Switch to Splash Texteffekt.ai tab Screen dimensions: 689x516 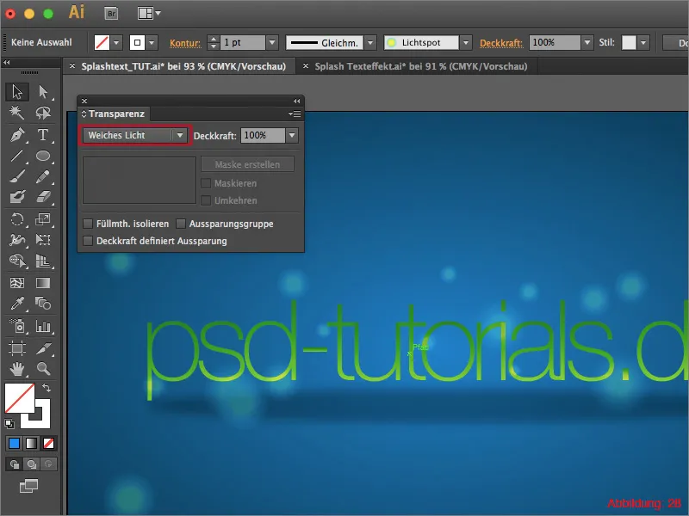tap(420, 66)
